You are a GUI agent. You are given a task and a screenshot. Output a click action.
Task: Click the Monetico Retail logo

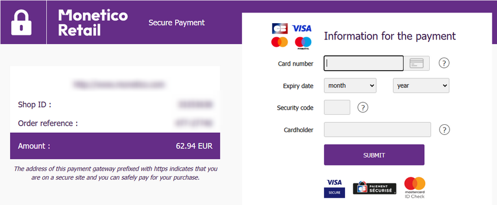[x=93, y=23]
